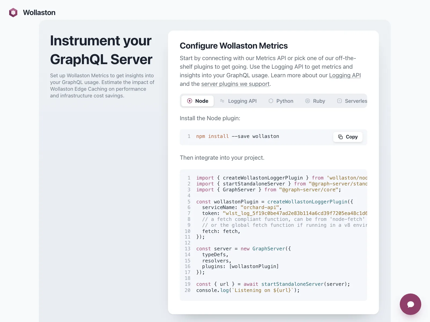
Task: Click the startStandaloneServer import line
Action: point(282,184)
